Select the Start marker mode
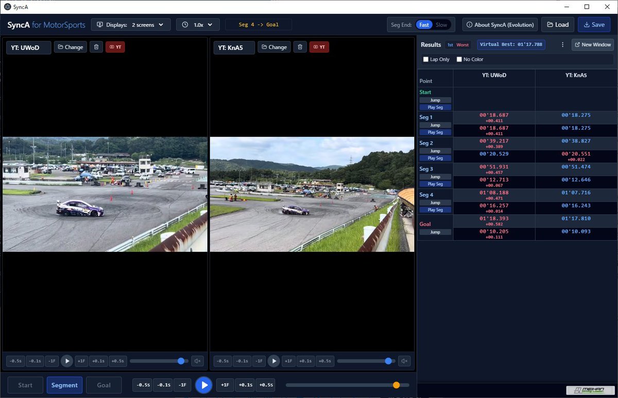 pyautogui.click(x=25, y=385)
